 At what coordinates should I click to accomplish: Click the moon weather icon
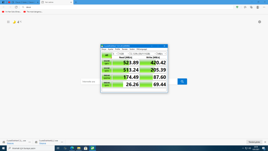(x=14, y=22)
